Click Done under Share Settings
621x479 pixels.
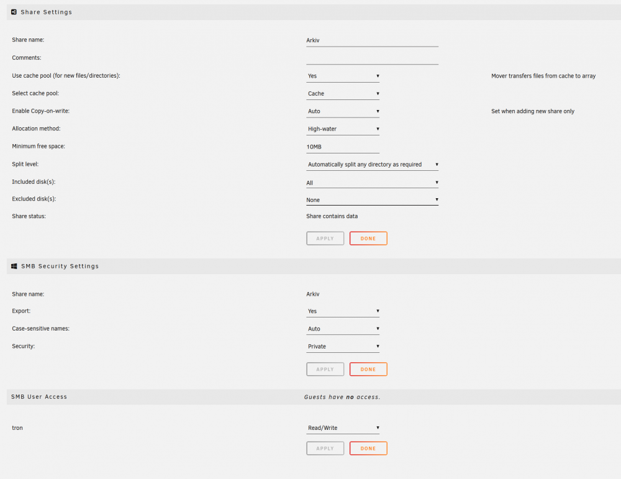tap(368, 239)
